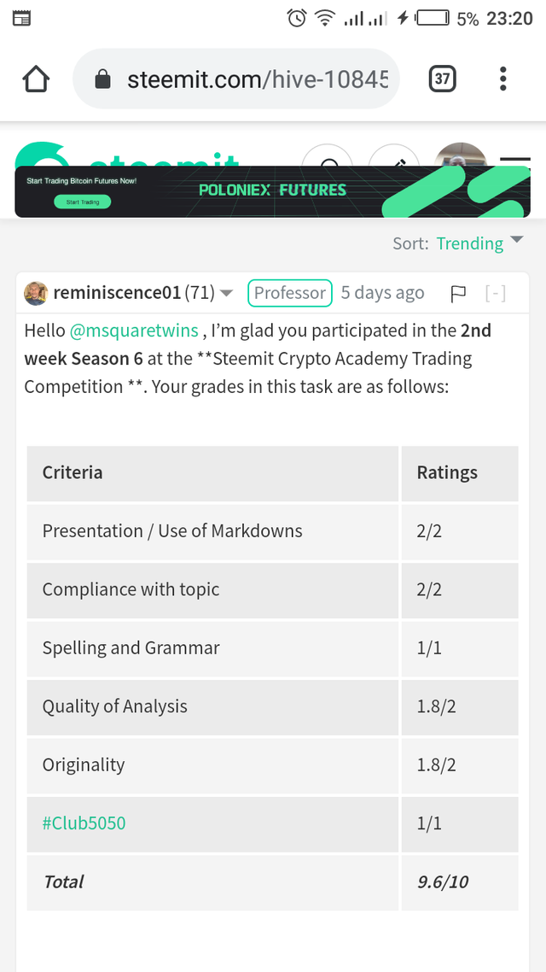Open the Sort Trending dropdown
The height and width of the screenshot is (972, 546).
pos(479,243)
